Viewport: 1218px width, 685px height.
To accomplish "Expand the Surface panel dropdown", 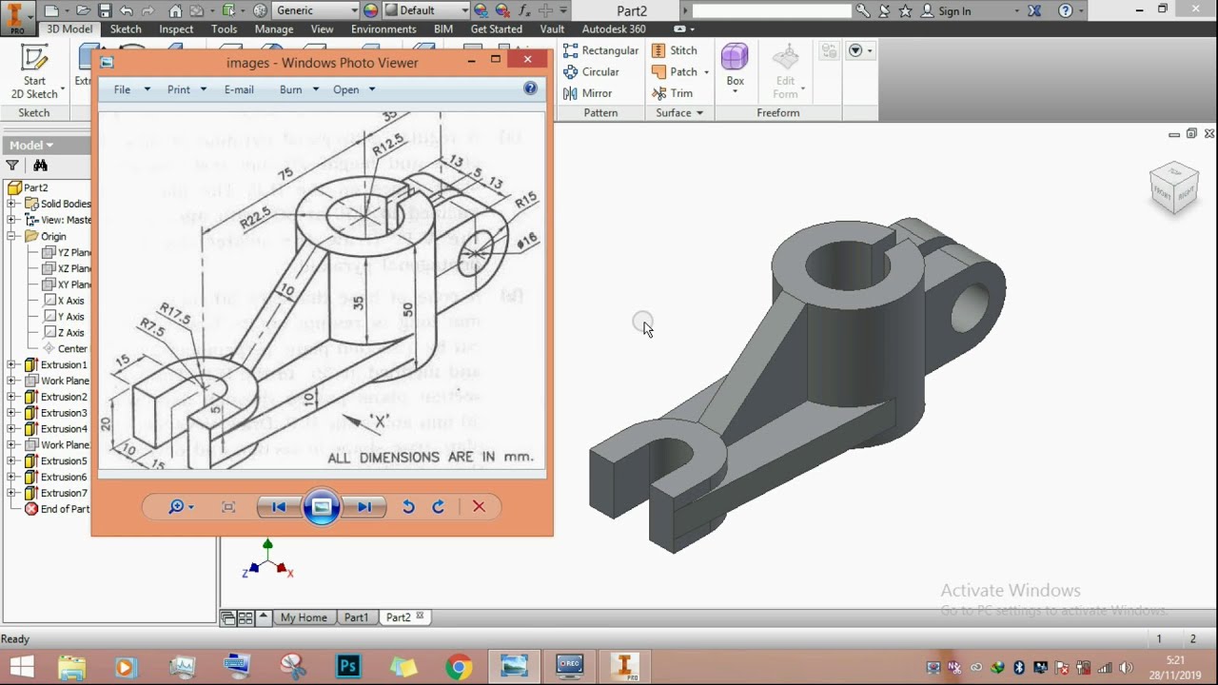I will pos(679,112).
